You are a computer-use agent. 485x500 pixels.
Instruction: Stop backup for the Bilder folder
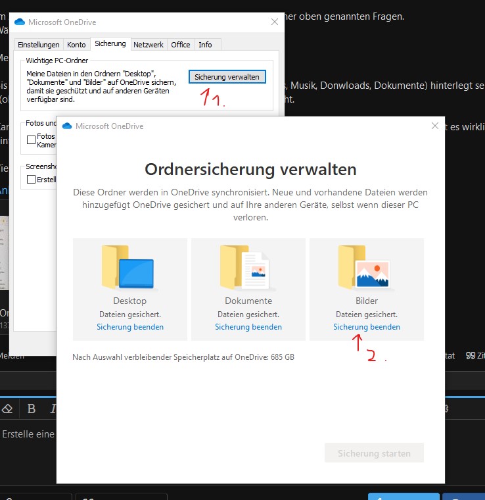[x=367, y=327]
